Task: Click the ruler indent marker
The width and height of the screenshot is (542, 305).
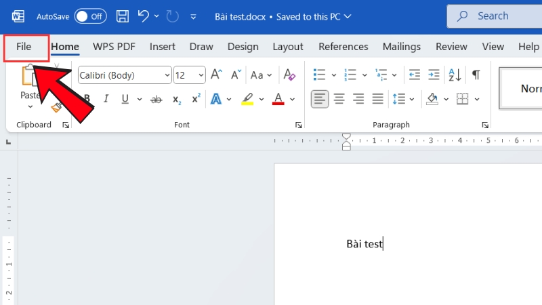Action: 346,142
